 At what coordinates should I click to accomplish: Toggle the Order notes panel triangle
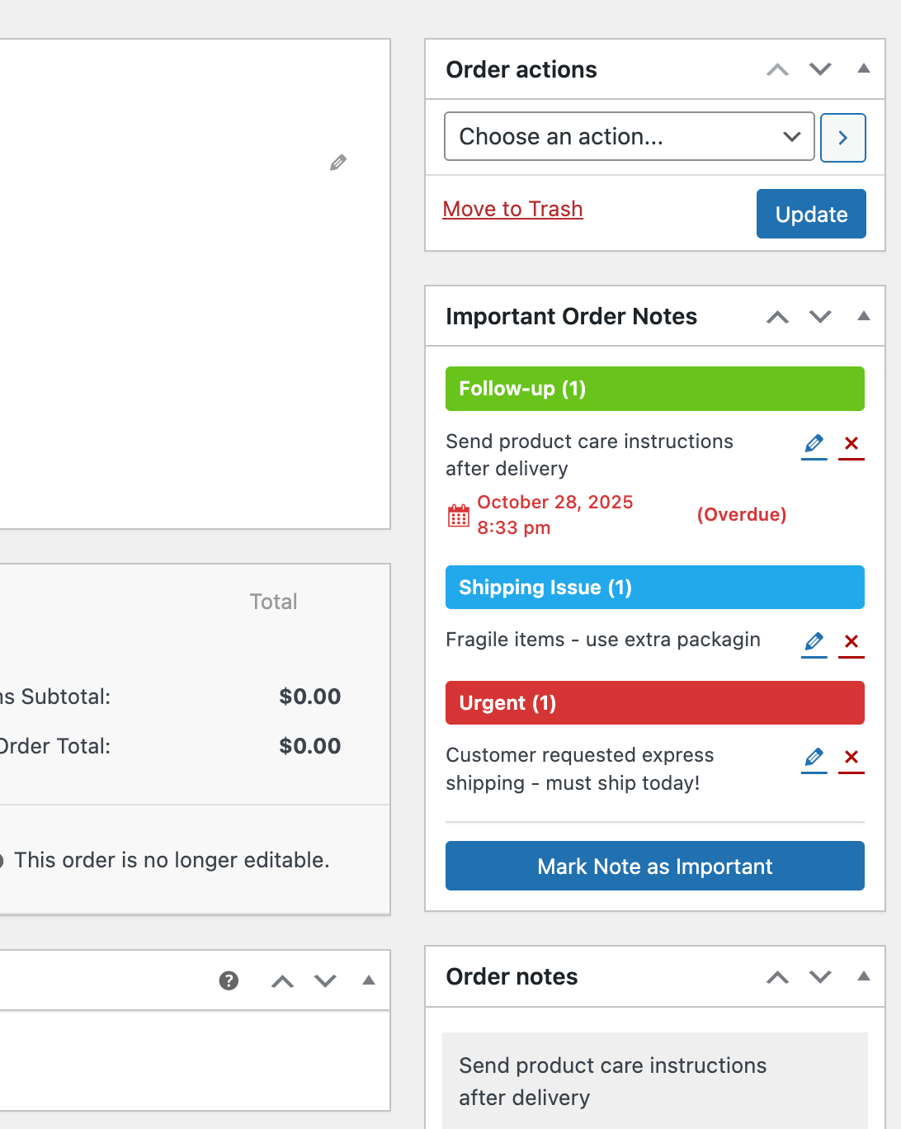pos(864,976)
